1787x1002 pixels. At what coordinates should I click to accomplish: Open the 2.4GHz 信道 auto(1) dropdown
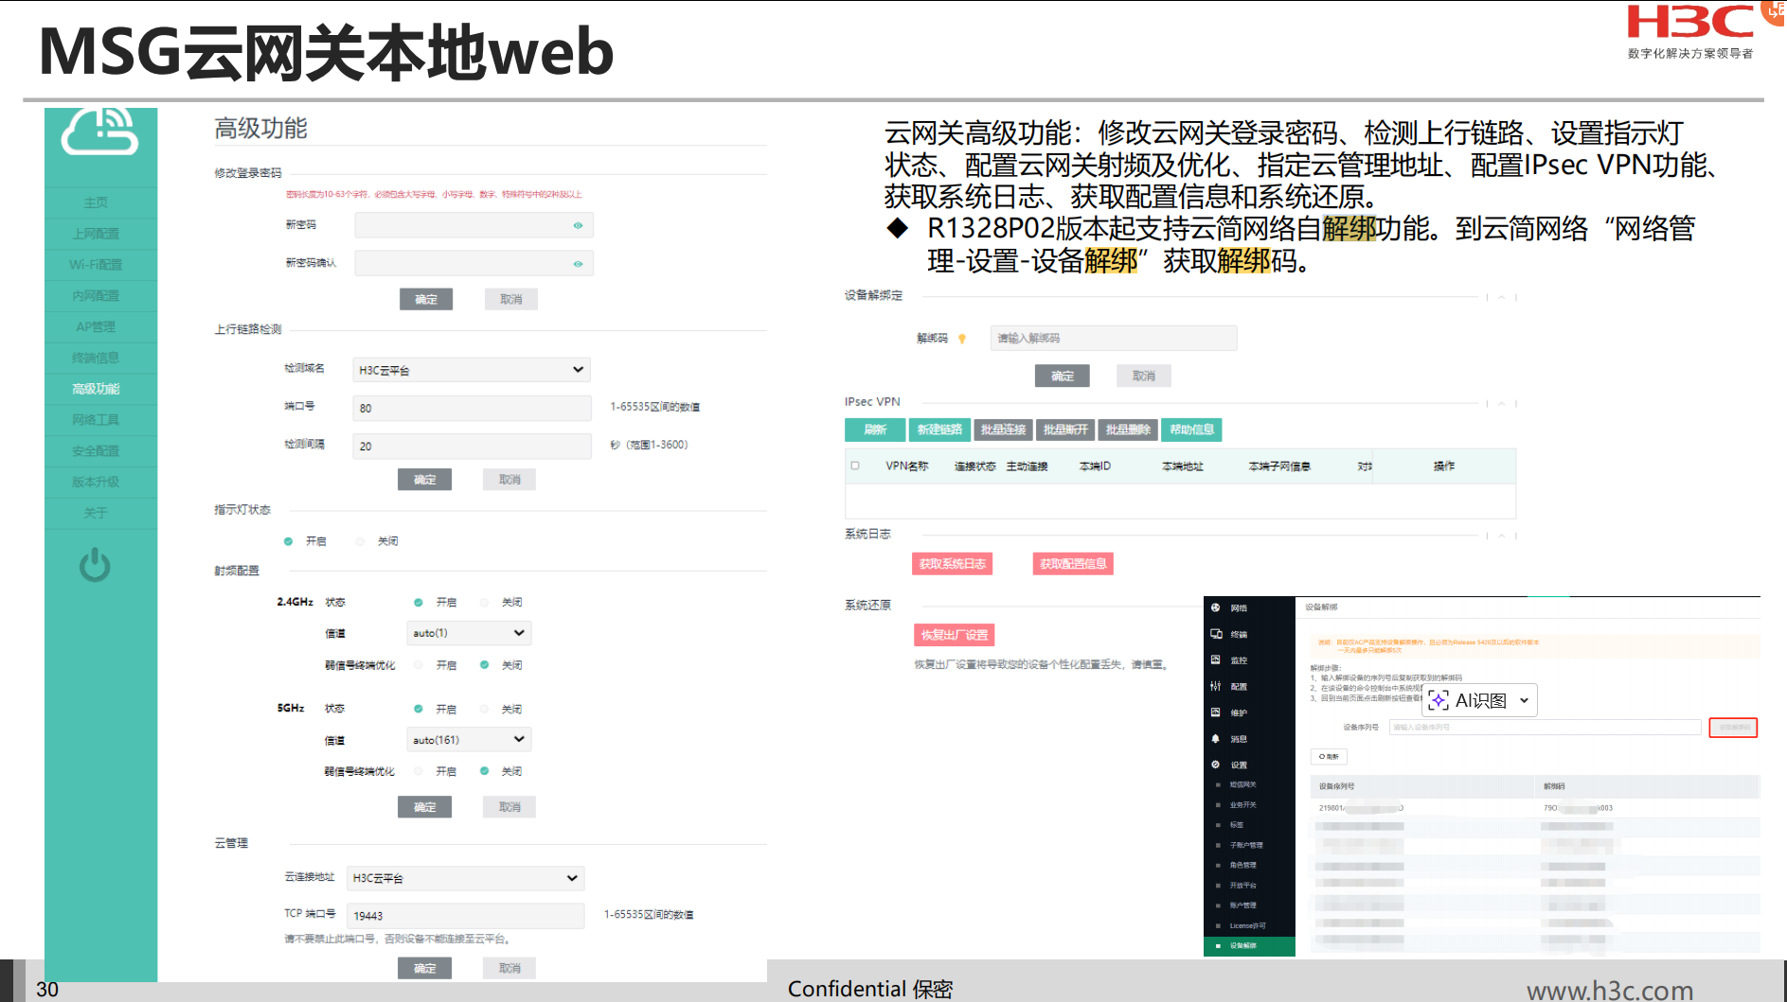(469, 633)
